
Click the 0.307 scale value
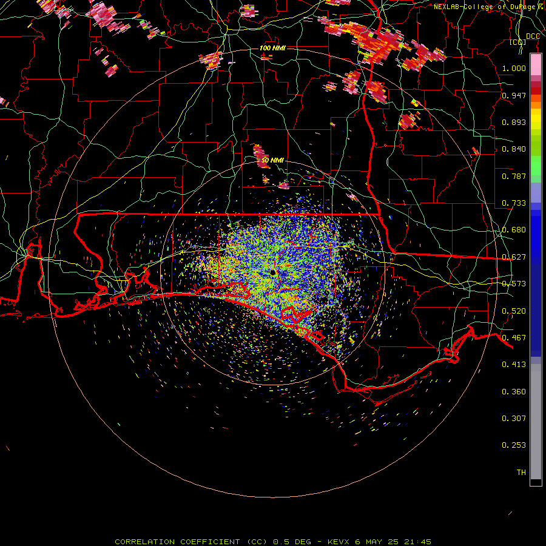514,419
